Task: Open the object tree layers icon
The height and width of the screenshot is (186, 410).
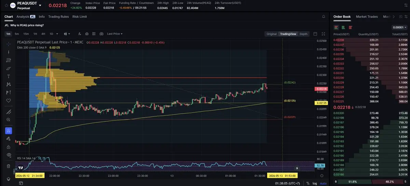Action: tap(9, 178)
